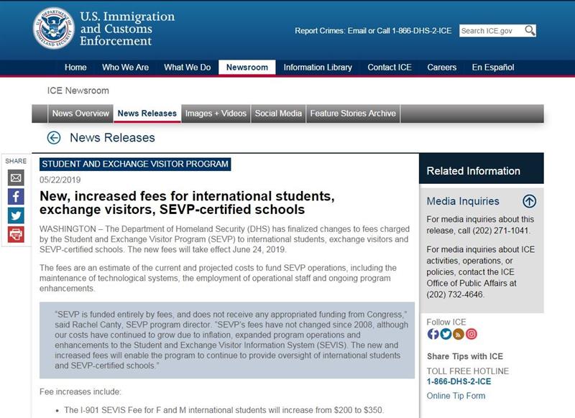This screenshot has width=575, height=418.
Task: Switch to the News Overview tab
Action: 80,113
